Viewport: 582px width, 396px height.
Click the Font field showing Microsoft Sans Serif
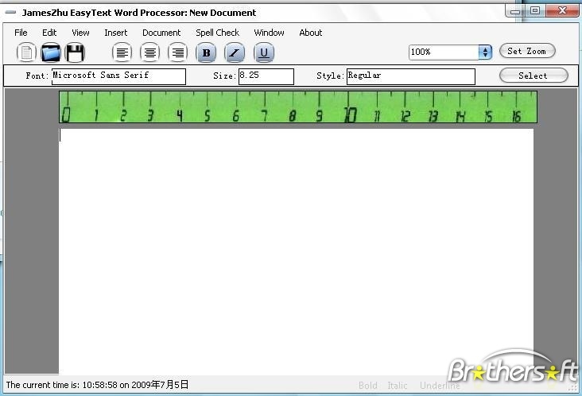(x=118, y=76)
